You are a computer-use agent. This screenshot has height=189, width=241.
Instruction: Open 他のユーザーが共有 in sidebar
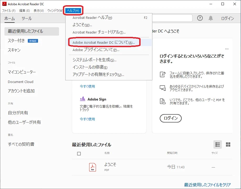[24, 122]
